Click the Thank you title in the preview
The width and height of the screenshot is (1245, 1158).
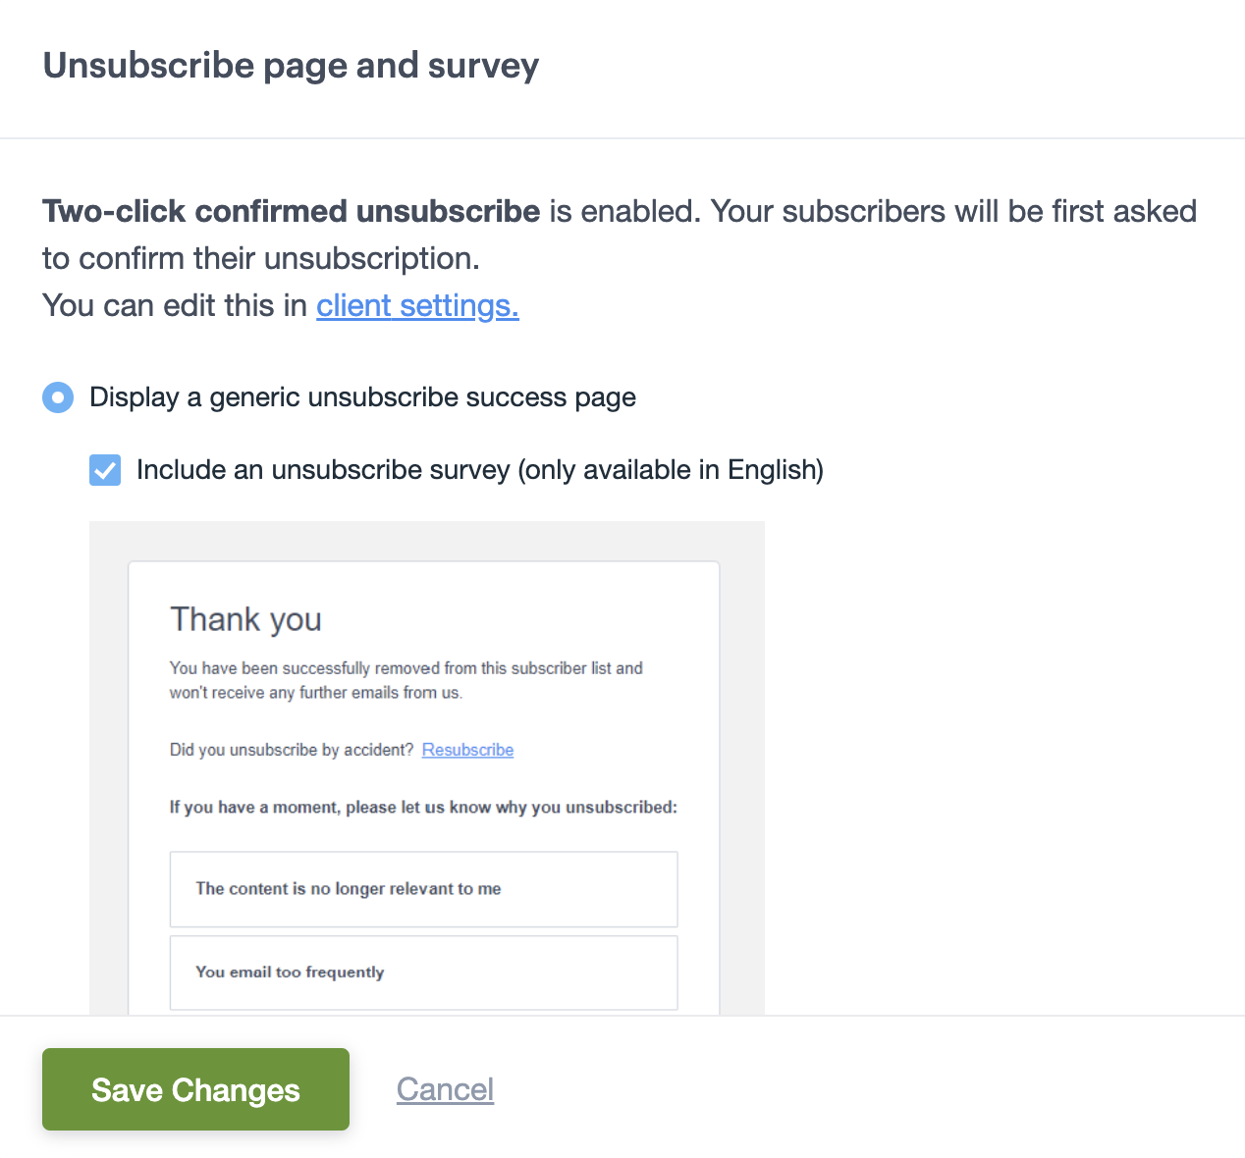[246, 619]
